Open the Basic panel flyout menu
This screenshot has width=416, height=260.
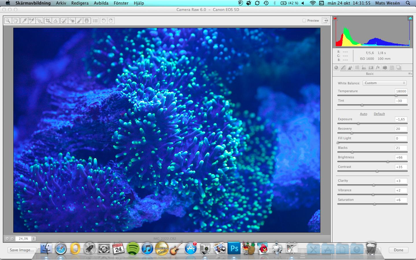point(410,74)
